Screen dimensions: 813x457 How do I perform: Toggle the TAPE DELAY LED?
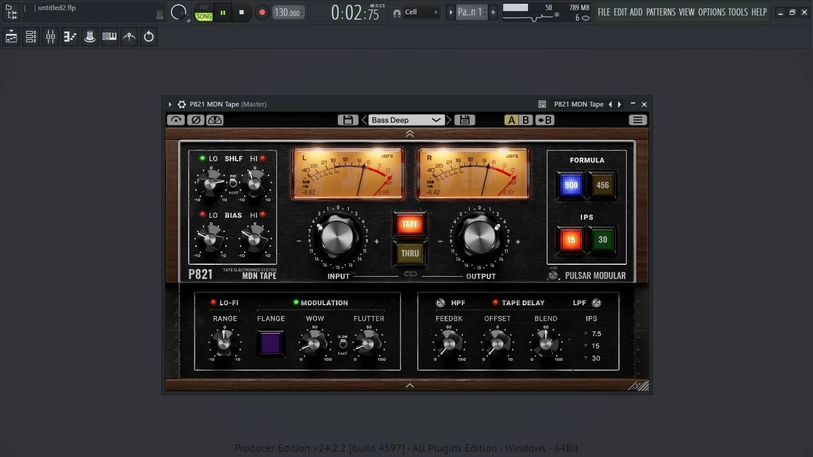[x=495, y=302]
